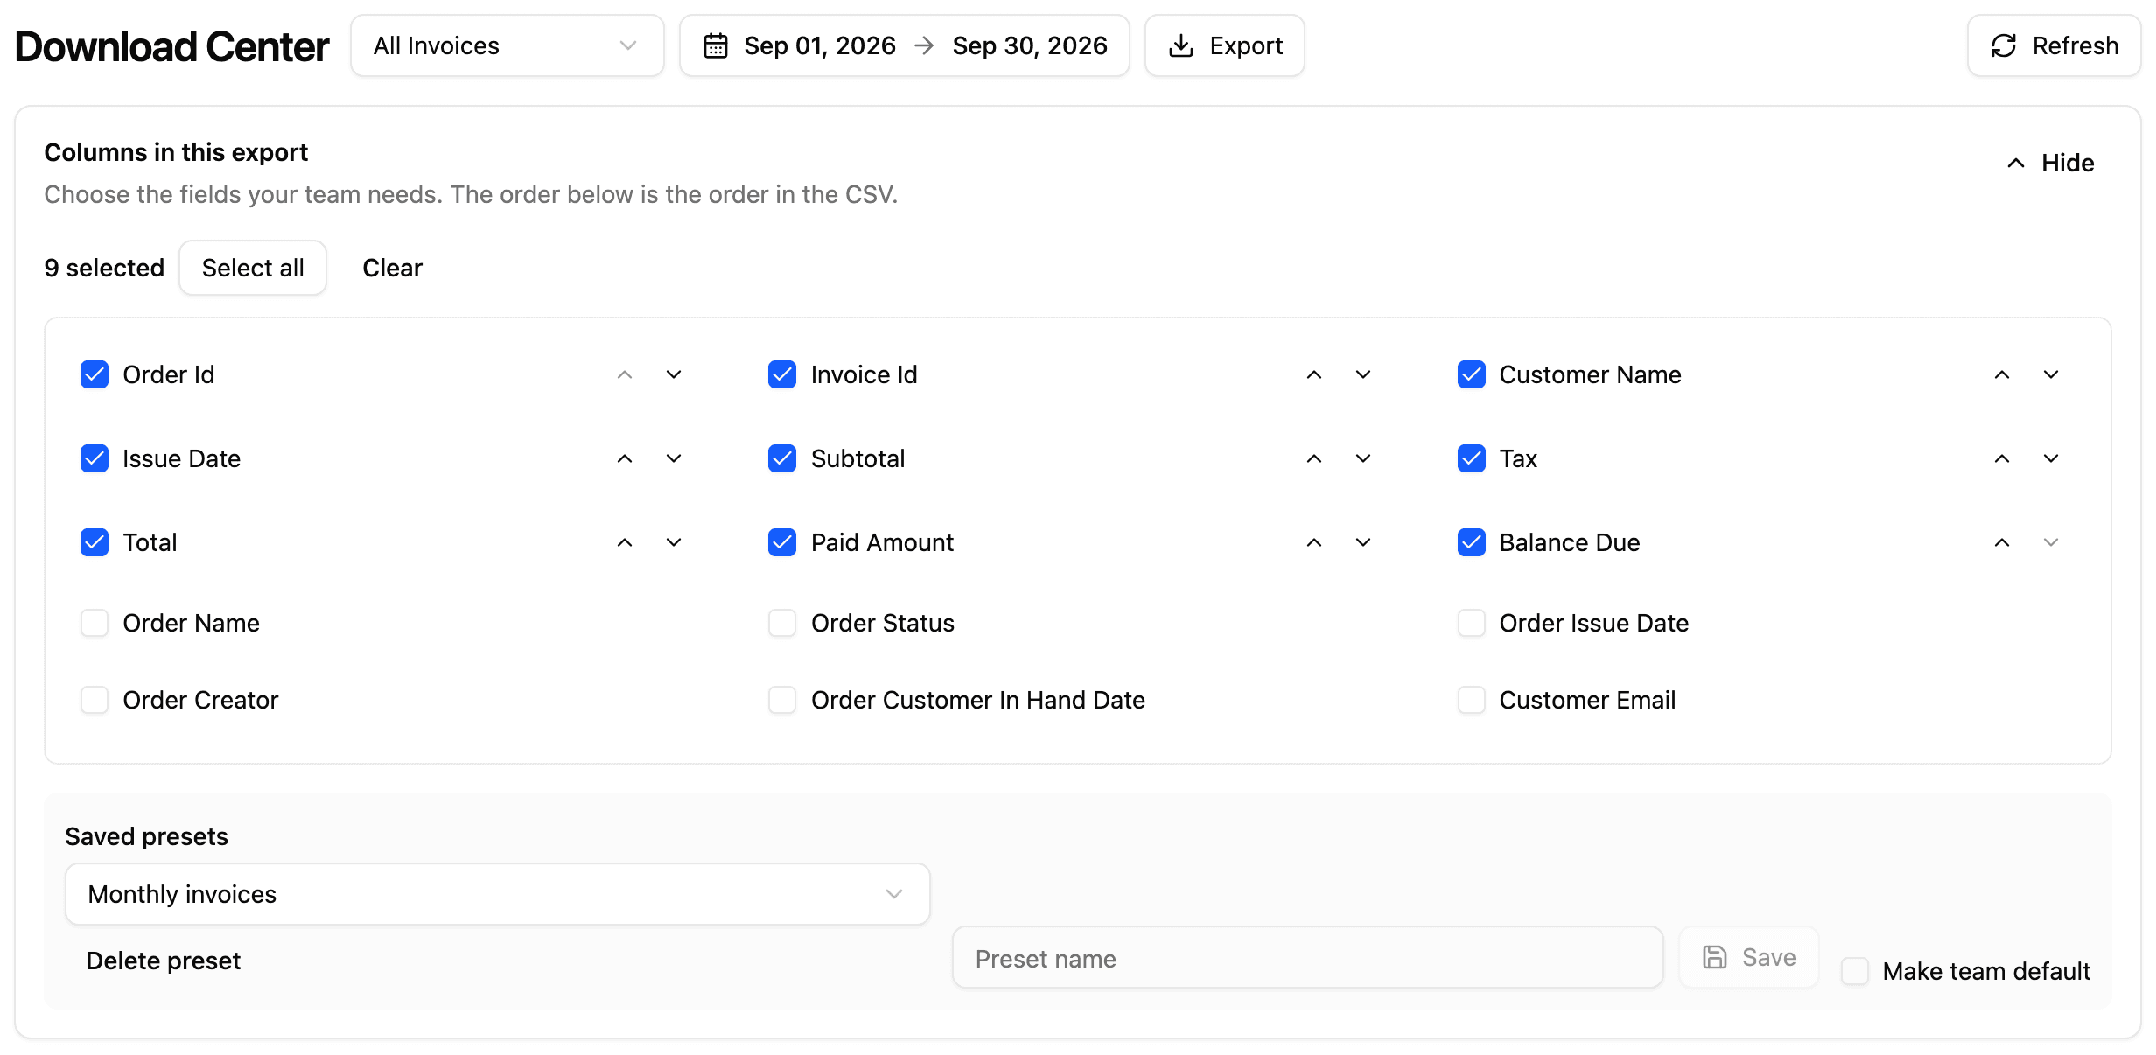Open the All Invoices dropdown

[x=507, y=45]
